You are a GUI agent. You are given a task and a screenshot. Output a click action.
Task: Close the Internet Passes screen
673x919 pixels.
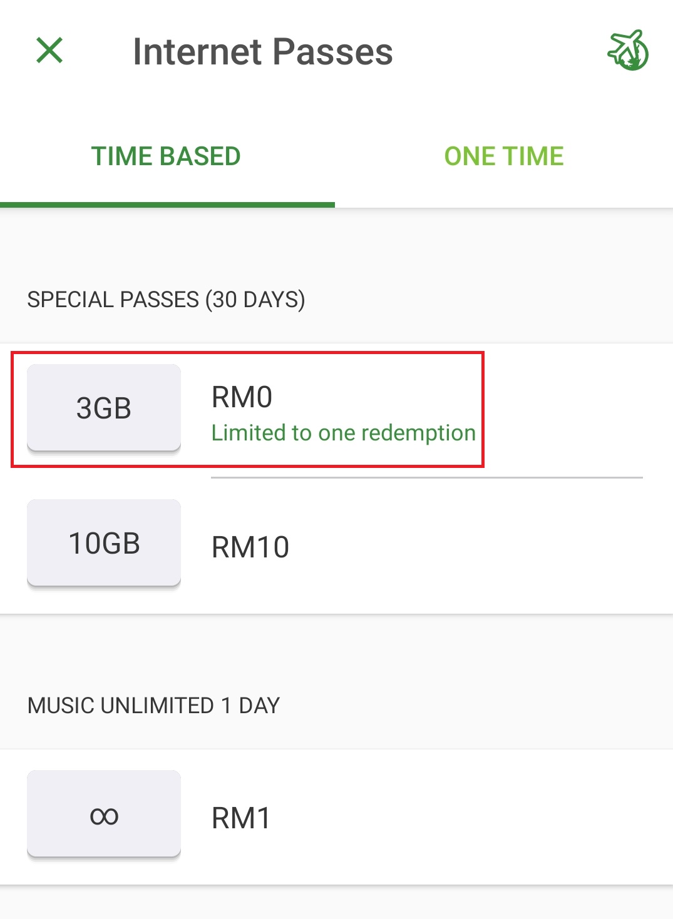(x=49, y=51)
